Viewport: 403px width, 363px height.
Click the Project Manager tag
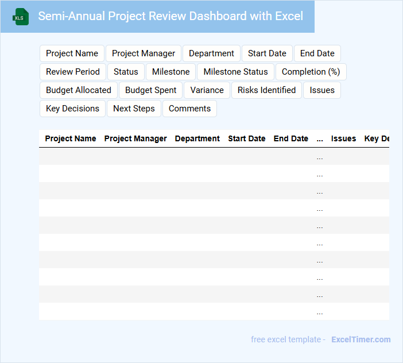click(x=144, y=53)
